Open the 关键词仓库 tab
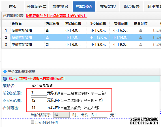161x127 pixels. pos(37,6)
